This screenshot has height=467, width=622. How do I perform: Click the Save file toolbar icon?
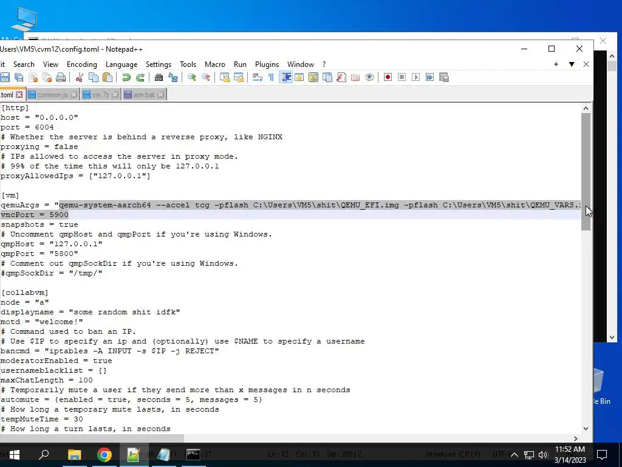5,77
